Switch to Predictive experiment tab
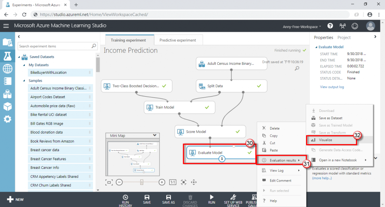The image size is (385, 207). point(178,40)
